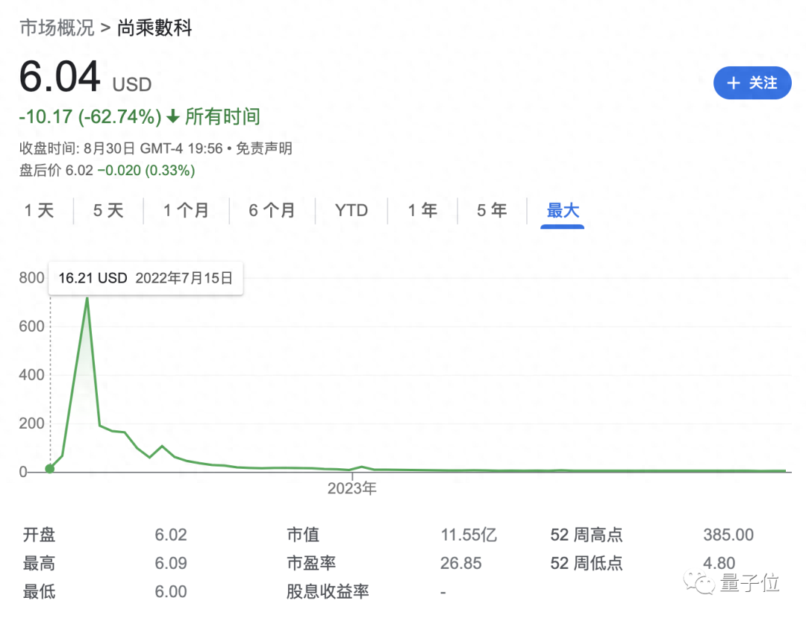Click the chart's peak near 700

[87, 298]
